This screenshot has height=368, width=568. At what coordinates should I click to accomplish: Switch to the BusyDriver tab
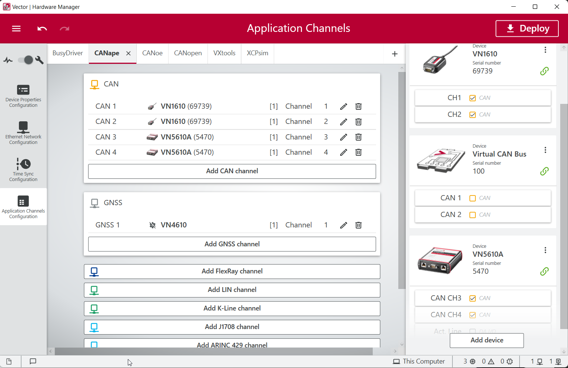coord(68,53)
